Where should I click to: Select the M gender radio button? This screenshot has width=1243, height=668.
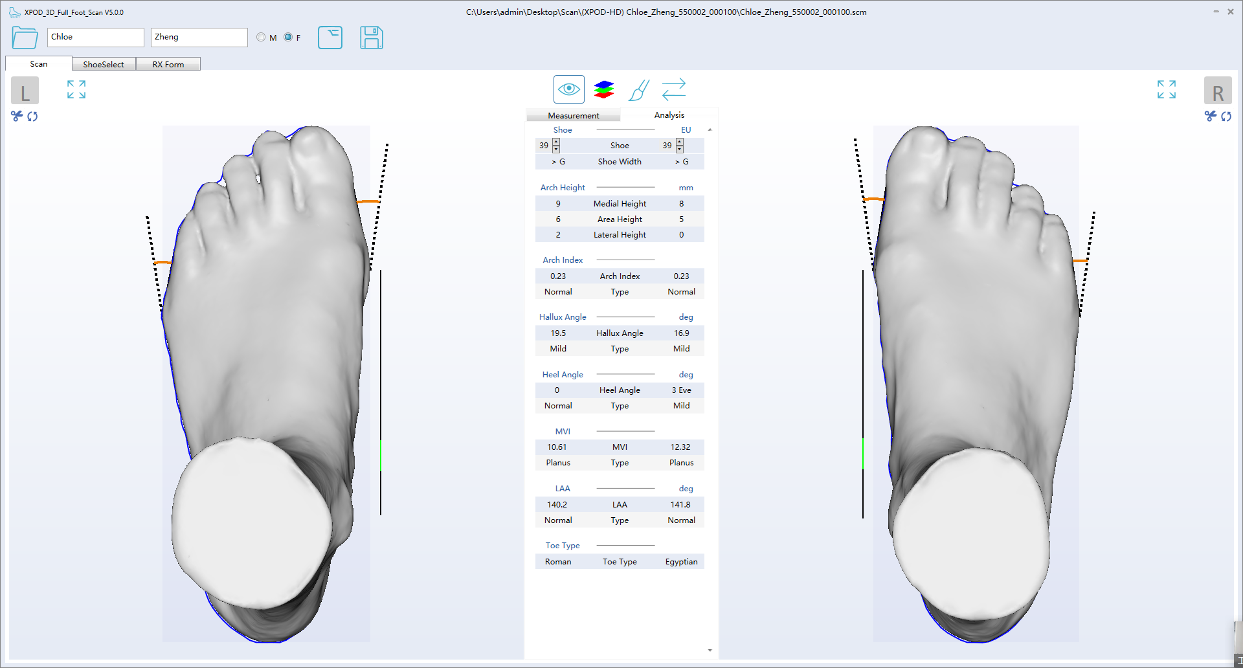[x=261, y=37]
